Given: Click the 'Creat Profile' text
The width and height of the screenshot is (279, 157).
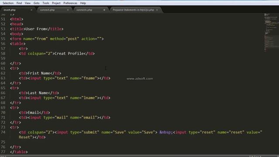Looking at the screenshot, I should coord(69,53).
